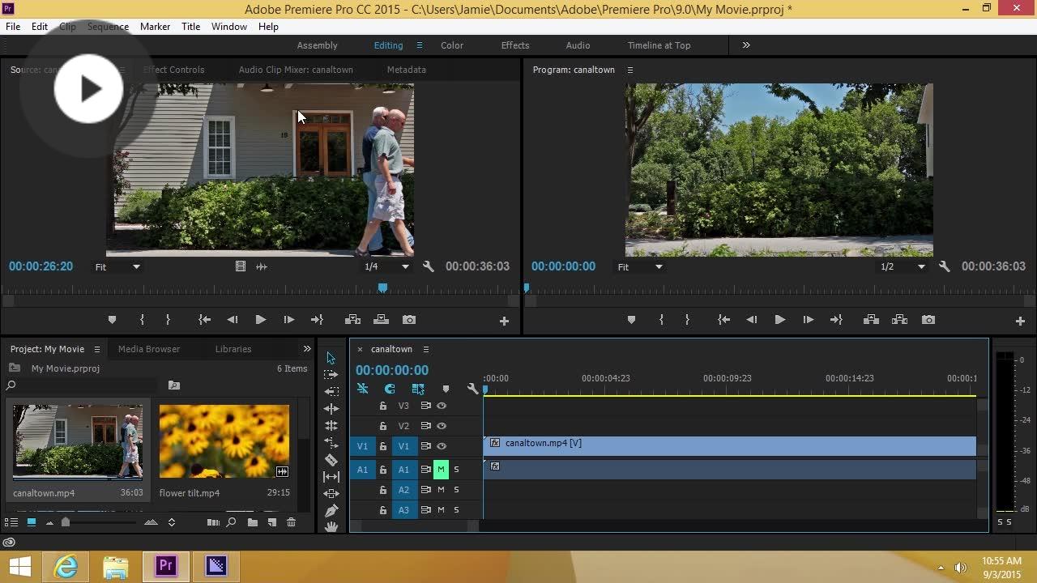The image size is (1037, 583).
Task: Select the flower tilt.mp4 thumbnail
Action: click(224, 441)
